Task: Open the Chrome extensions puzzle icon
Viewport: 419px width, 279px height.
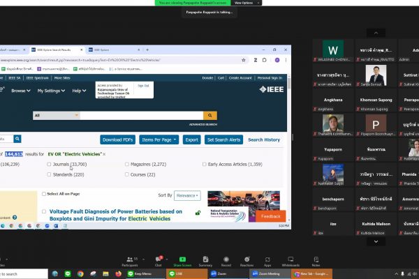Action: (264, 60)
